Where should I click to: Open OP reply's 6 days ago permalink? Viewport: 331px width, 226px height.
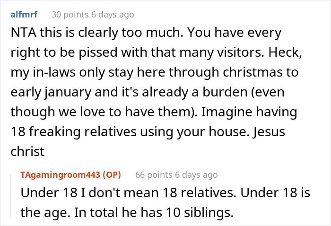point(196,175)
